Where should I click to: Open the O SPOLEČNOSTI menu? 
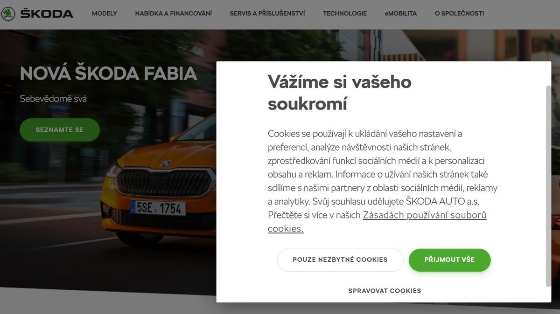[459, 14]
